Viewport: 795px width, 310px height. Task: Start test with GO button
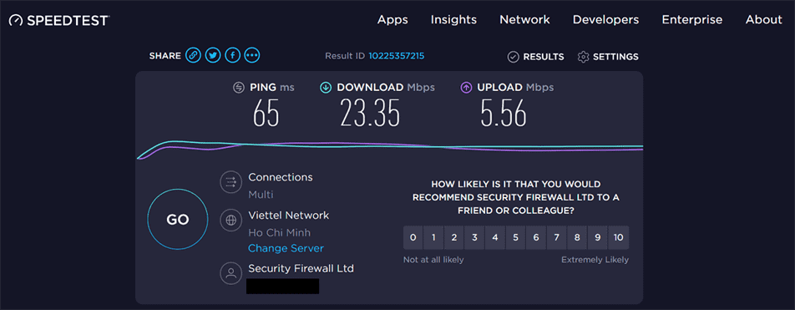coord(177,220)
